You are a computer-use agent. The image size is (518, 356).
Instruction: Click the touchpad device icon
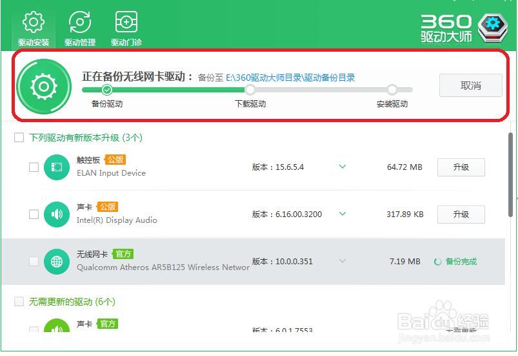click(57, 167)
